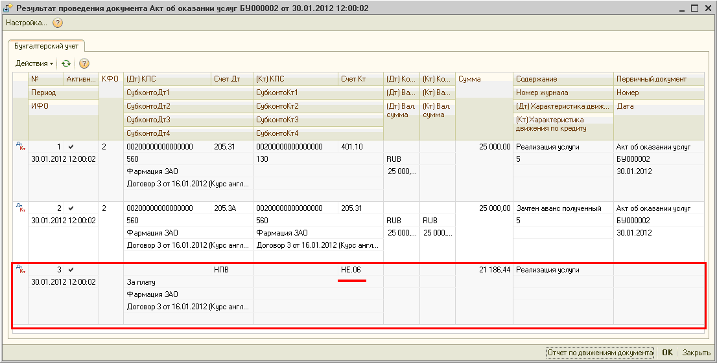Click the help icon next to Настройка

[x=58, y=23]
